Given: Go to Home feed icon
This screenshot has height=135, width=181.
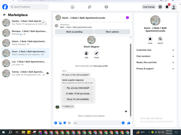Looking at the screenshot, I should pyautogui.click(x=72, y=7).
